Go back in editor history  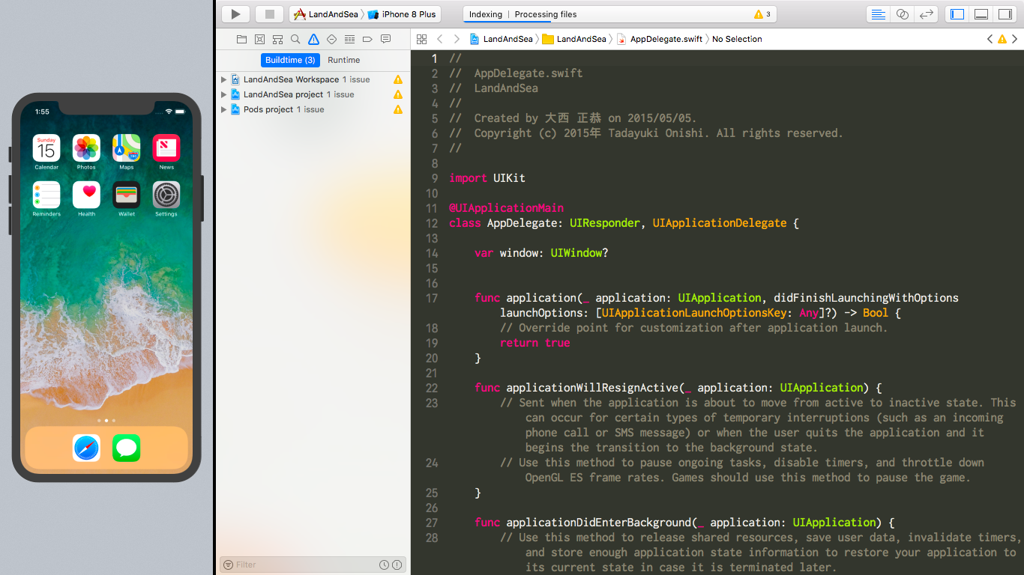click(440, 39)
